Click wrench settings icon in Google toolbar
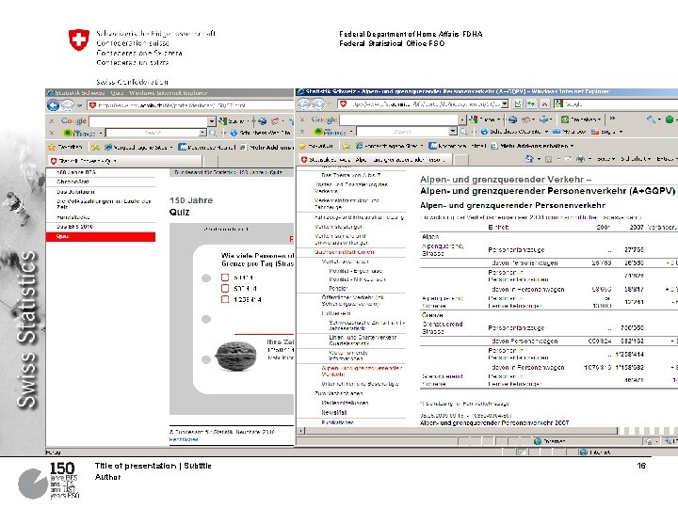This screenshot has width=678, height=508. click(x=652, y=119)
